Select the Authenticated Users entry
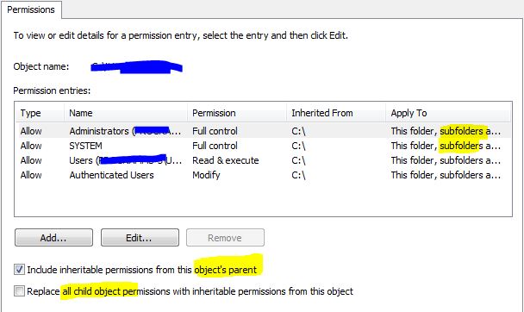 pos(263,175)
